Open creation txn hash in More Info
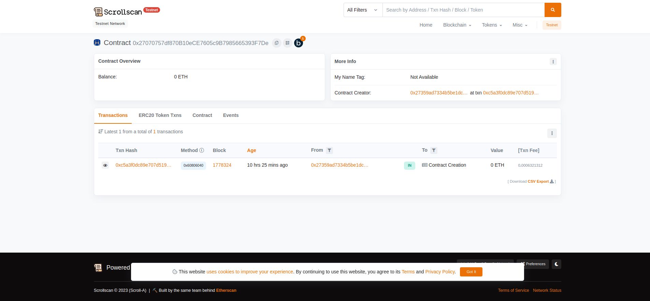The image size is (650, 301). 511,93
